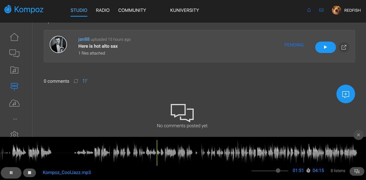Viewport: 366px width, 180px height.
Task: Go to the COMMUNITY tab
Action: [132, 10]
